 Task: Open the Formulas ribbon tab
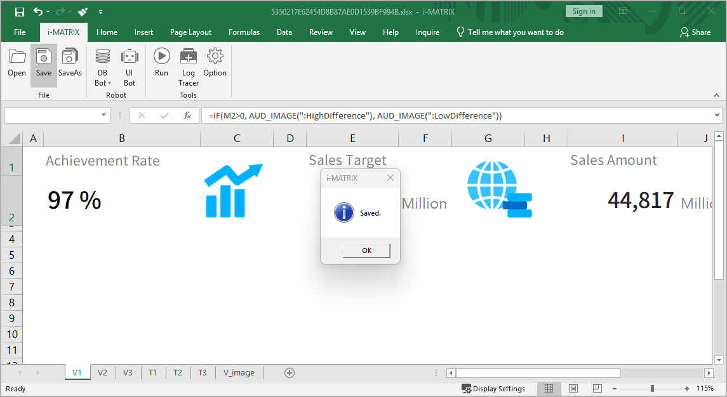coord(244,32)
